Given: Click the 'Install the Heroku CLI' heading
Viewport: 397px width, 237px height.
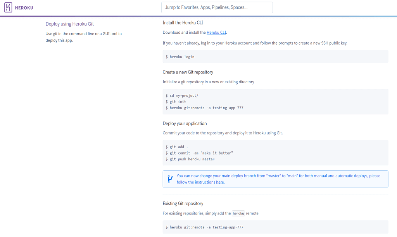Looking at the screenshot, I should 183,22.
